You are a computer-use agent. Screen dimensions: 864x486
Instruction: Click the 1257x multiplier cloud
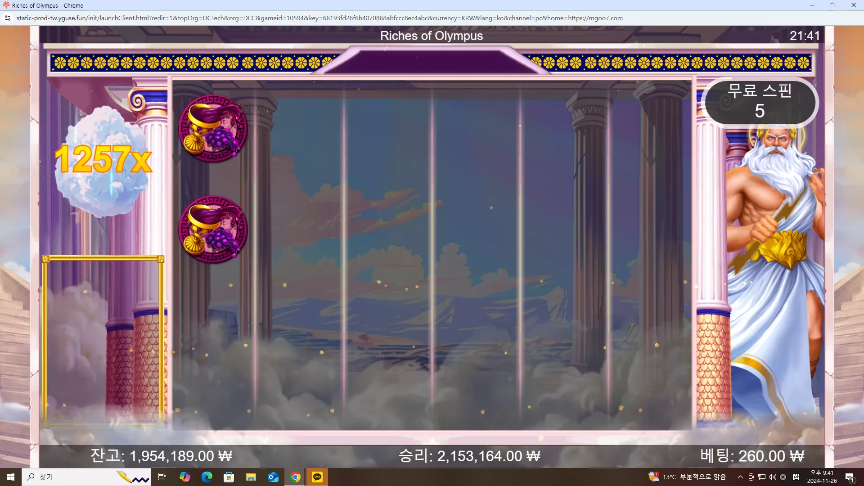pyautogui.click(x=103, y=160)
